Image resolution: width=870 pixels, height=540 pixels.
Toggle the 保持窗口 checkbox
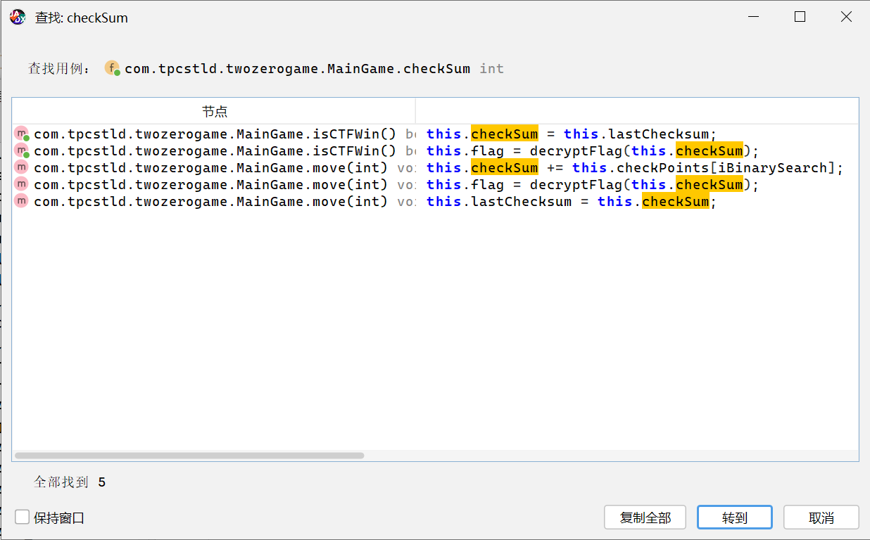(x=23, y=517)
